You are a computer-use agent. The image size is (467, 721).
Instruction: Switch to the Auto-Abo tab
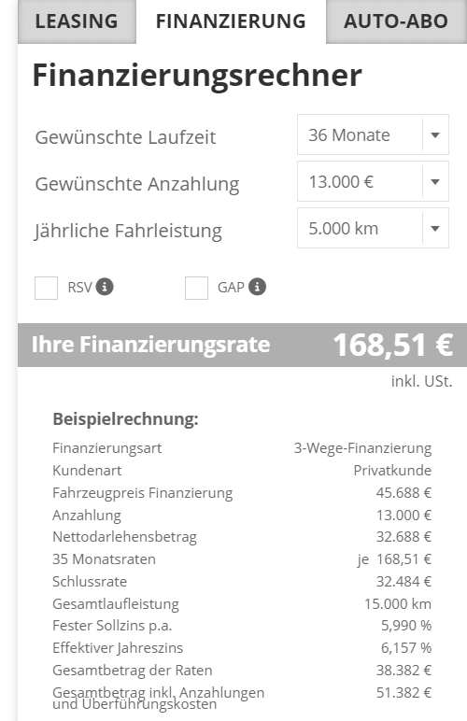(x=396, y=21)
